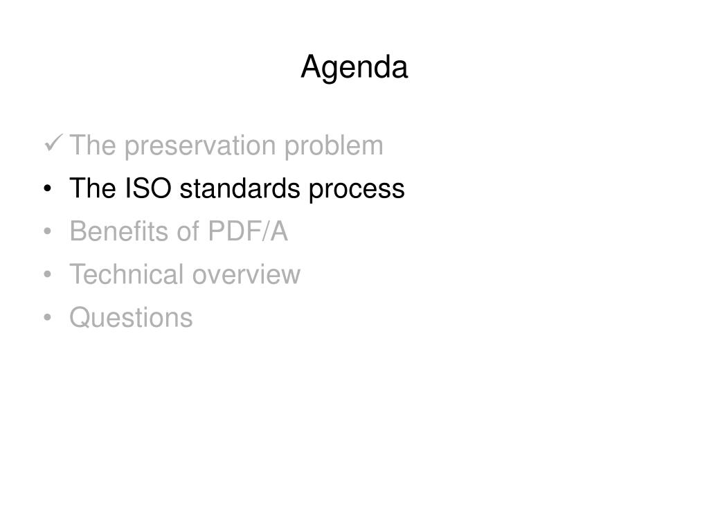This screenshot has height=532, width=709.
Task: Select the Agenda slide title
Action: [354, 67]
